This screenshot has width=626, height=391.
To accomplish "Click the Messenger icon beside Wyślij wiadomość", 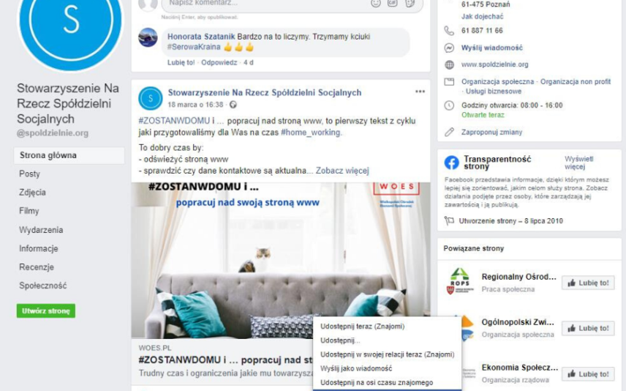I will [449, 48].
